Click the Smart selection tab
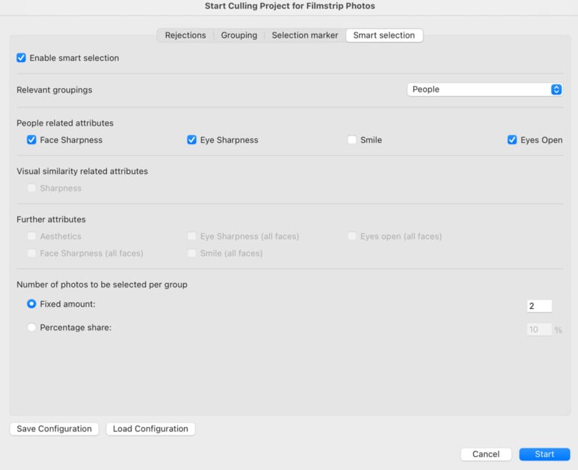 pos(384,35)
